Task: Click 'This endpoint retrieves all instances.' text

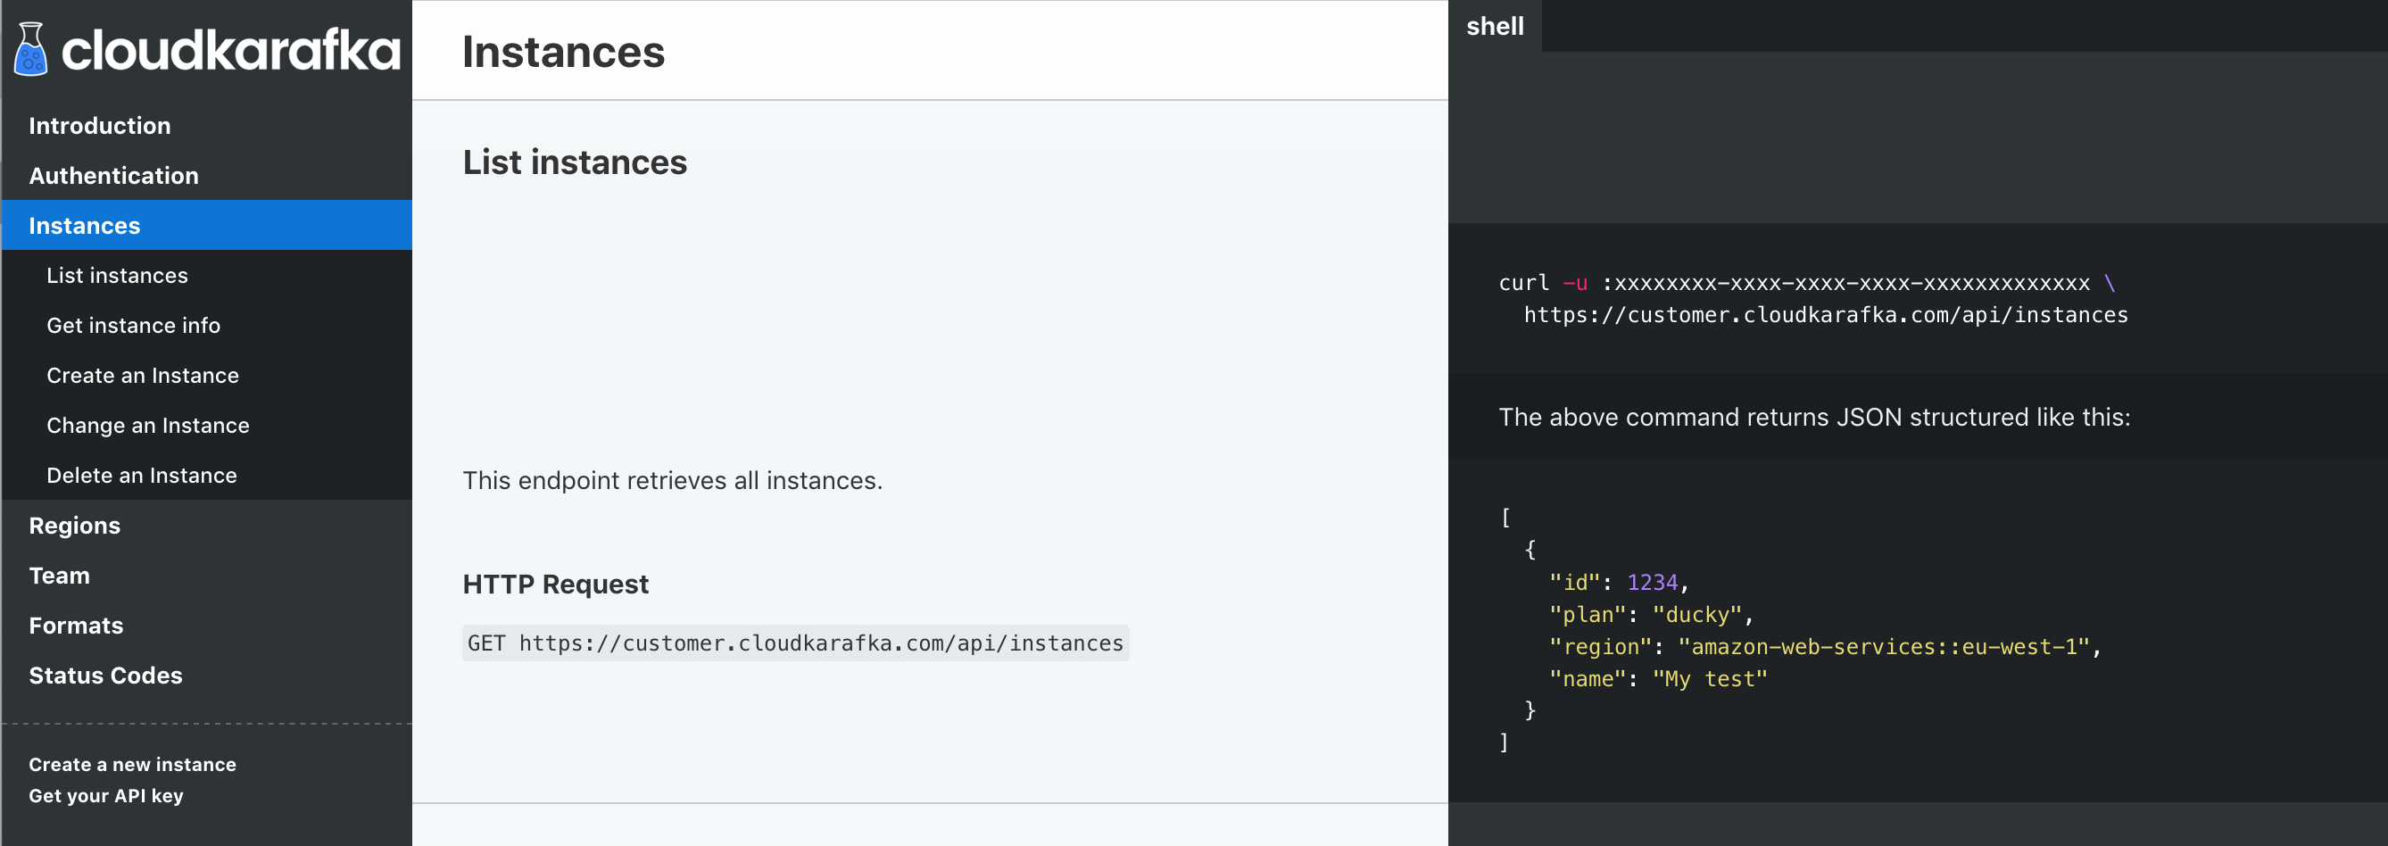Action: click(672, 480)
